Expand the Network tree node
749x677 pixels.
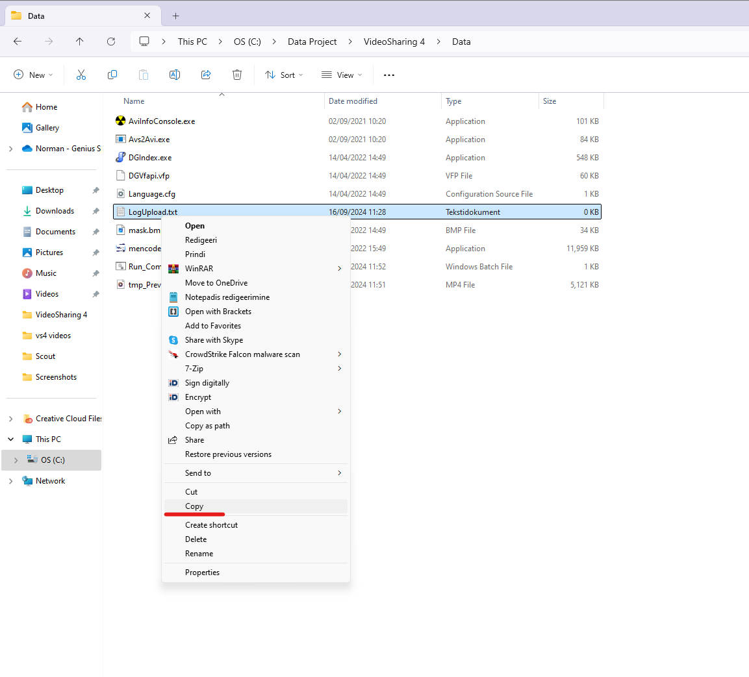(x=10, y=481)
